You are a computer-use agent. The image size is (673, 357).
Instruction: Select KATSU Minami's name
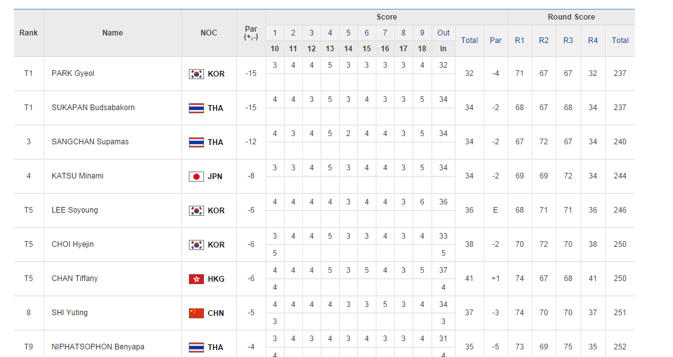[x=77, y=176]
